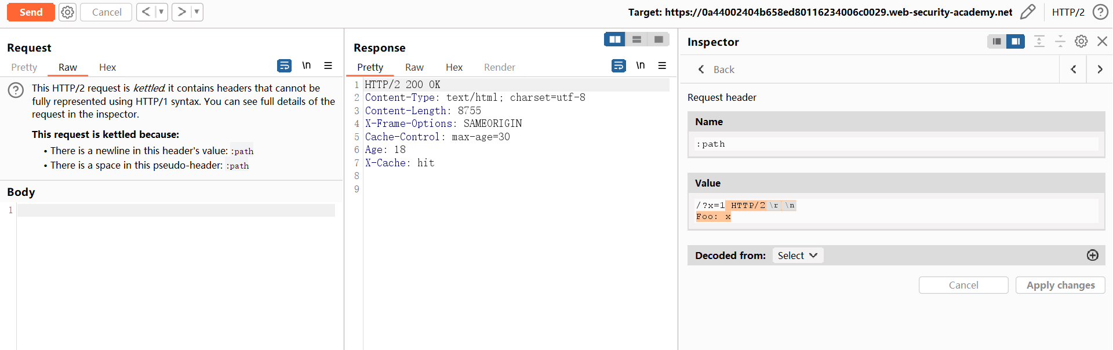The height and width of the screenshot is (350, 1113).
Task: Click the kettled request help icon
Action: 16,90
